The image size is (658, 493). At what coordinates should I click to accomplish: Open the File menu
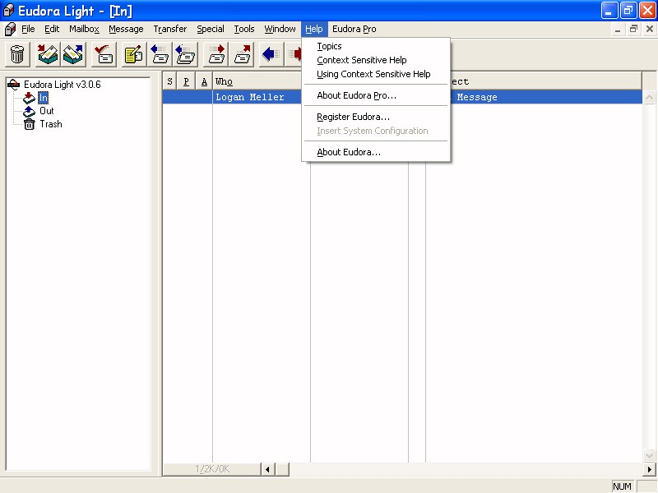(28, 29)
